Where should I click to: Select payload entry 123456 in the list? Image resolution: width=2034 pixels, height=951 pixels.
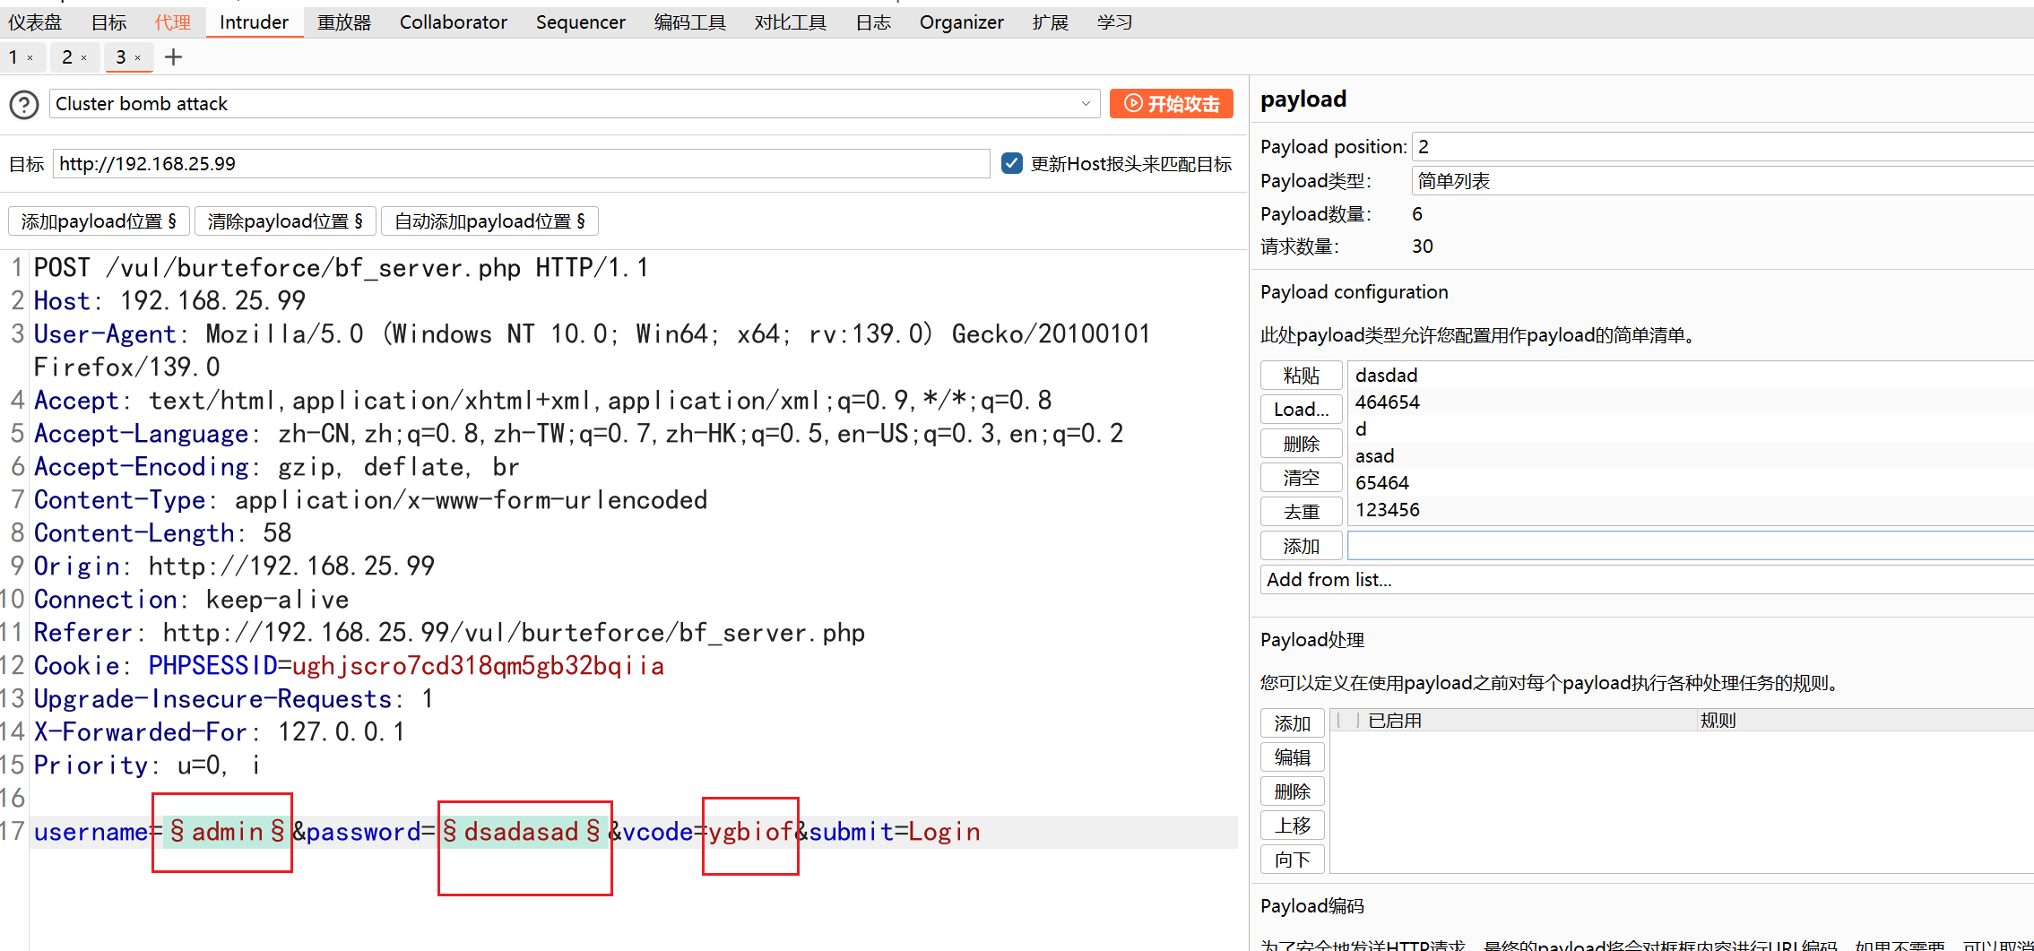point(1388,510)
